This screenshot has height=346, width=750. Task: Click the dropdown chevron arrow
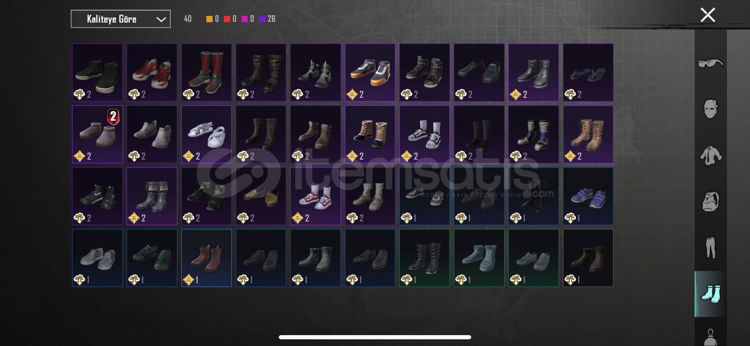[x=161, y=19]
